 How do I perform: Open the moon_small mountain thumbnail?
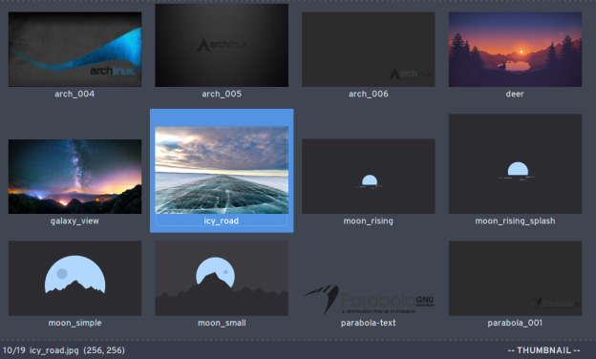pyautogui.click(x=222, y=278)
